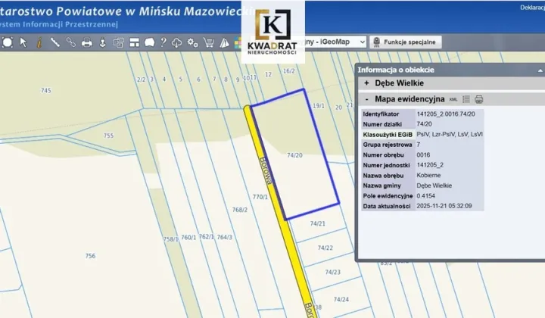Click the chain link icon in toolbar
Viewport: 545px width, 318px height.
coord(71,42)
